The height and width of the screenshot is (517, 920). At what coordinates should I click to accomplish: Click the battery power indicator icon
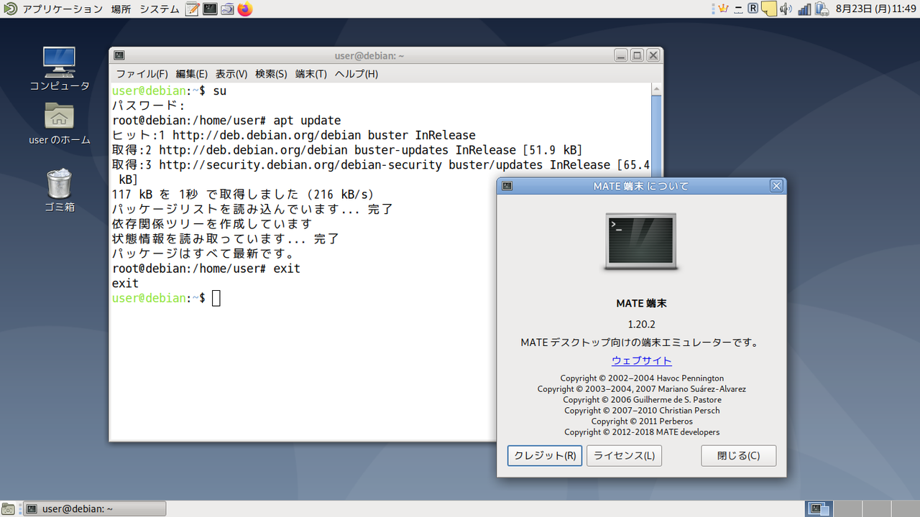pos(821,9)
